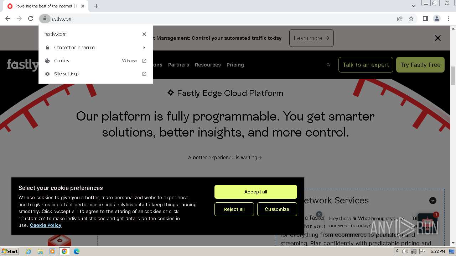
Task: Click scrollbar down arrow
Action: [453, 243]
